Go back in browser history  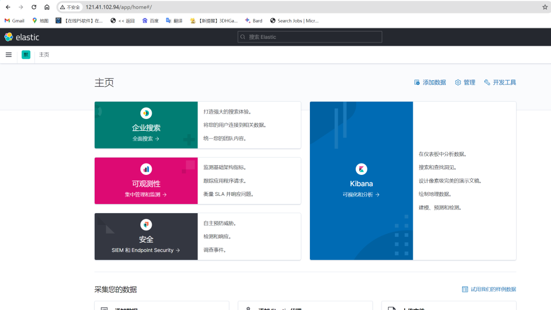tap(8, 7)
